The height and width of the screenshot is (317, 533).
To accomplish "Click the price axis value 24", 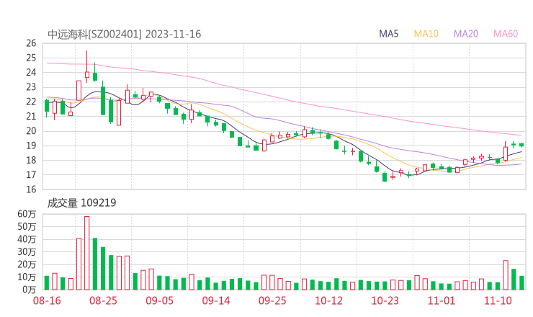I will 31,73.
